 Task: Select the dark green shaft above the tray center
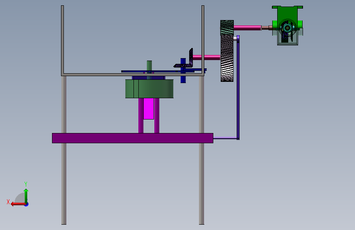[x=149, y=65]
